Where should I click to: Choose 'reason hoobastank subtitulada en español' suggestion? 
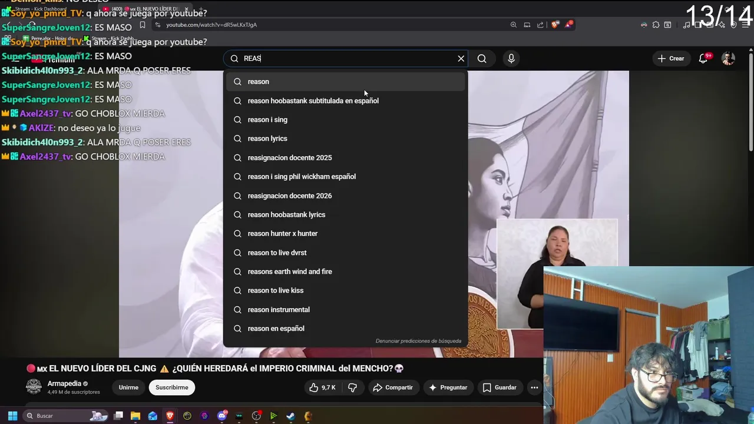pyautogui.click(x=346, y=101)
